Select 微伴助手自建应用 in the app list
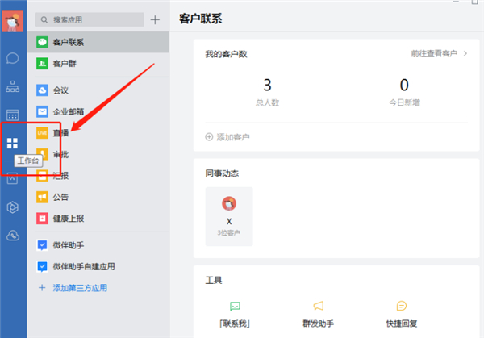Screen dimensions: 484x338 [85, 265]
